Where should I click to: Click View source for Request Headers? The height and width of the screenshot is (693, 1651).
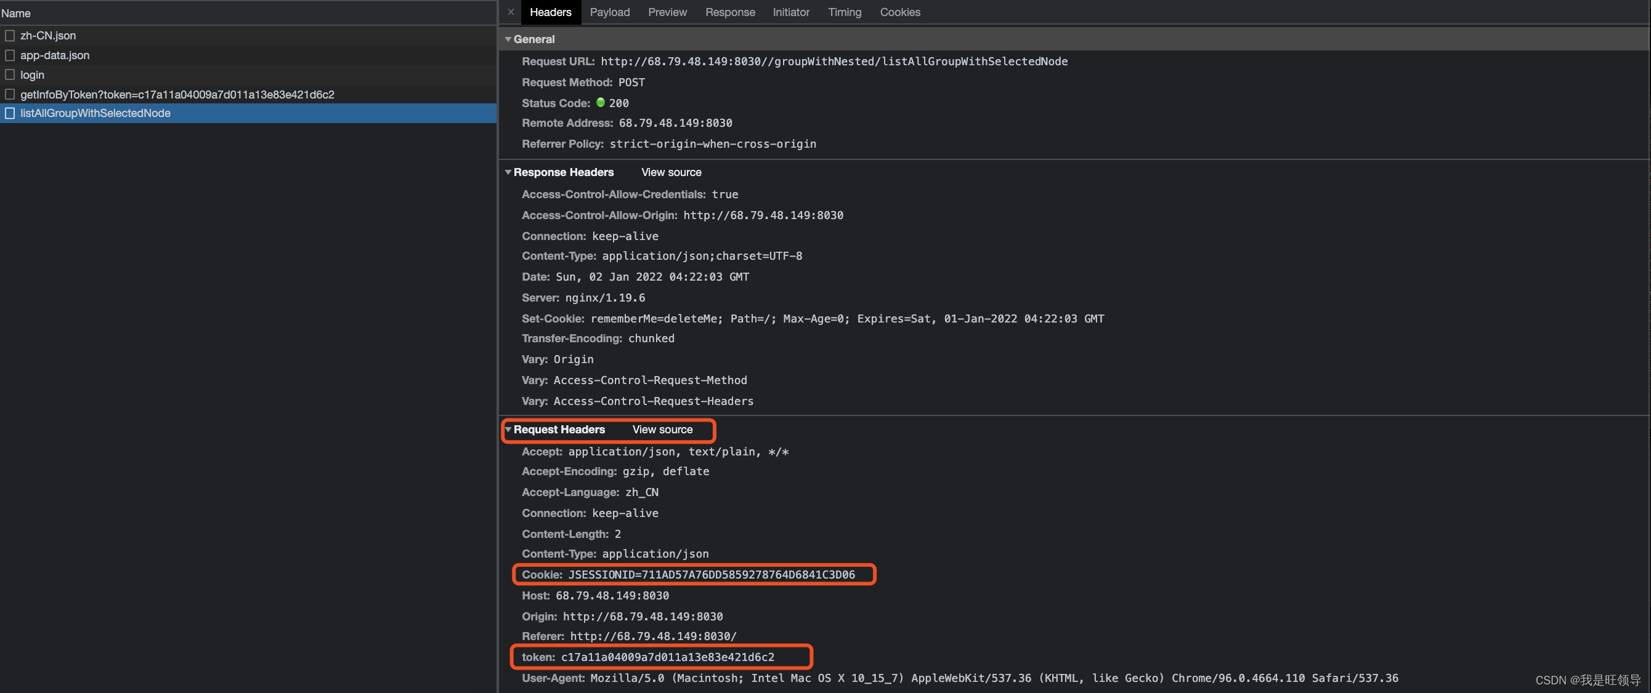[662, 430]
